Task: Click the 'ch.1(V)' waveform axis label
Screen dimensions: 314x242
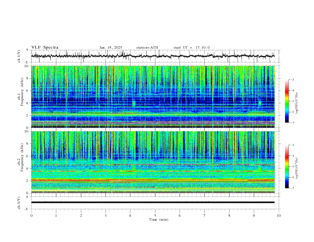Action: click(x=19, y=56)
